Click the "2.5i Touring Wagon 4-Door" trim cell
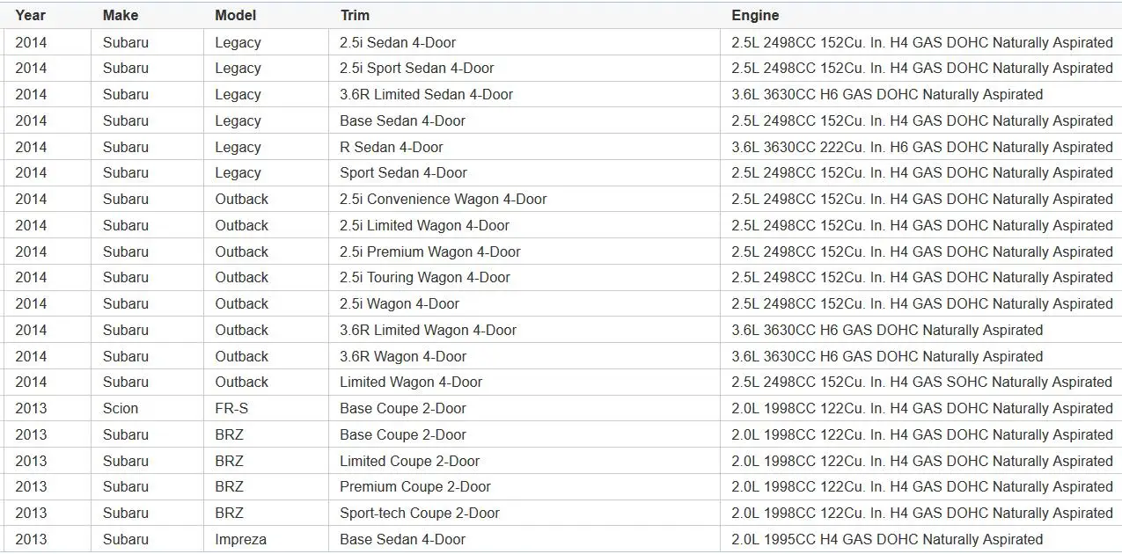Image resolution: width=1122 pixels, height=554 pixels. click(x=524, y=277)
